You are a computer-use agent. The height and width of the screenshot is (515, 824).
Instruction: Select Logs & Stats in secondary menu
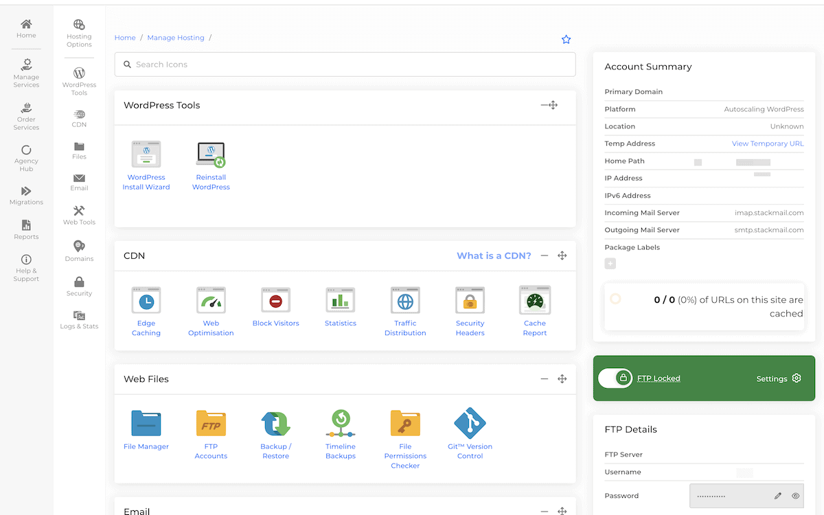79,320
